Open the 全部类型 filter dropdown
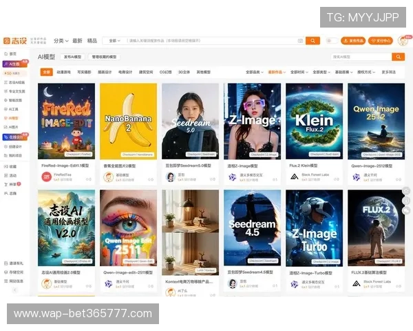This screenshot has width=413, height=331. (321, 72)
